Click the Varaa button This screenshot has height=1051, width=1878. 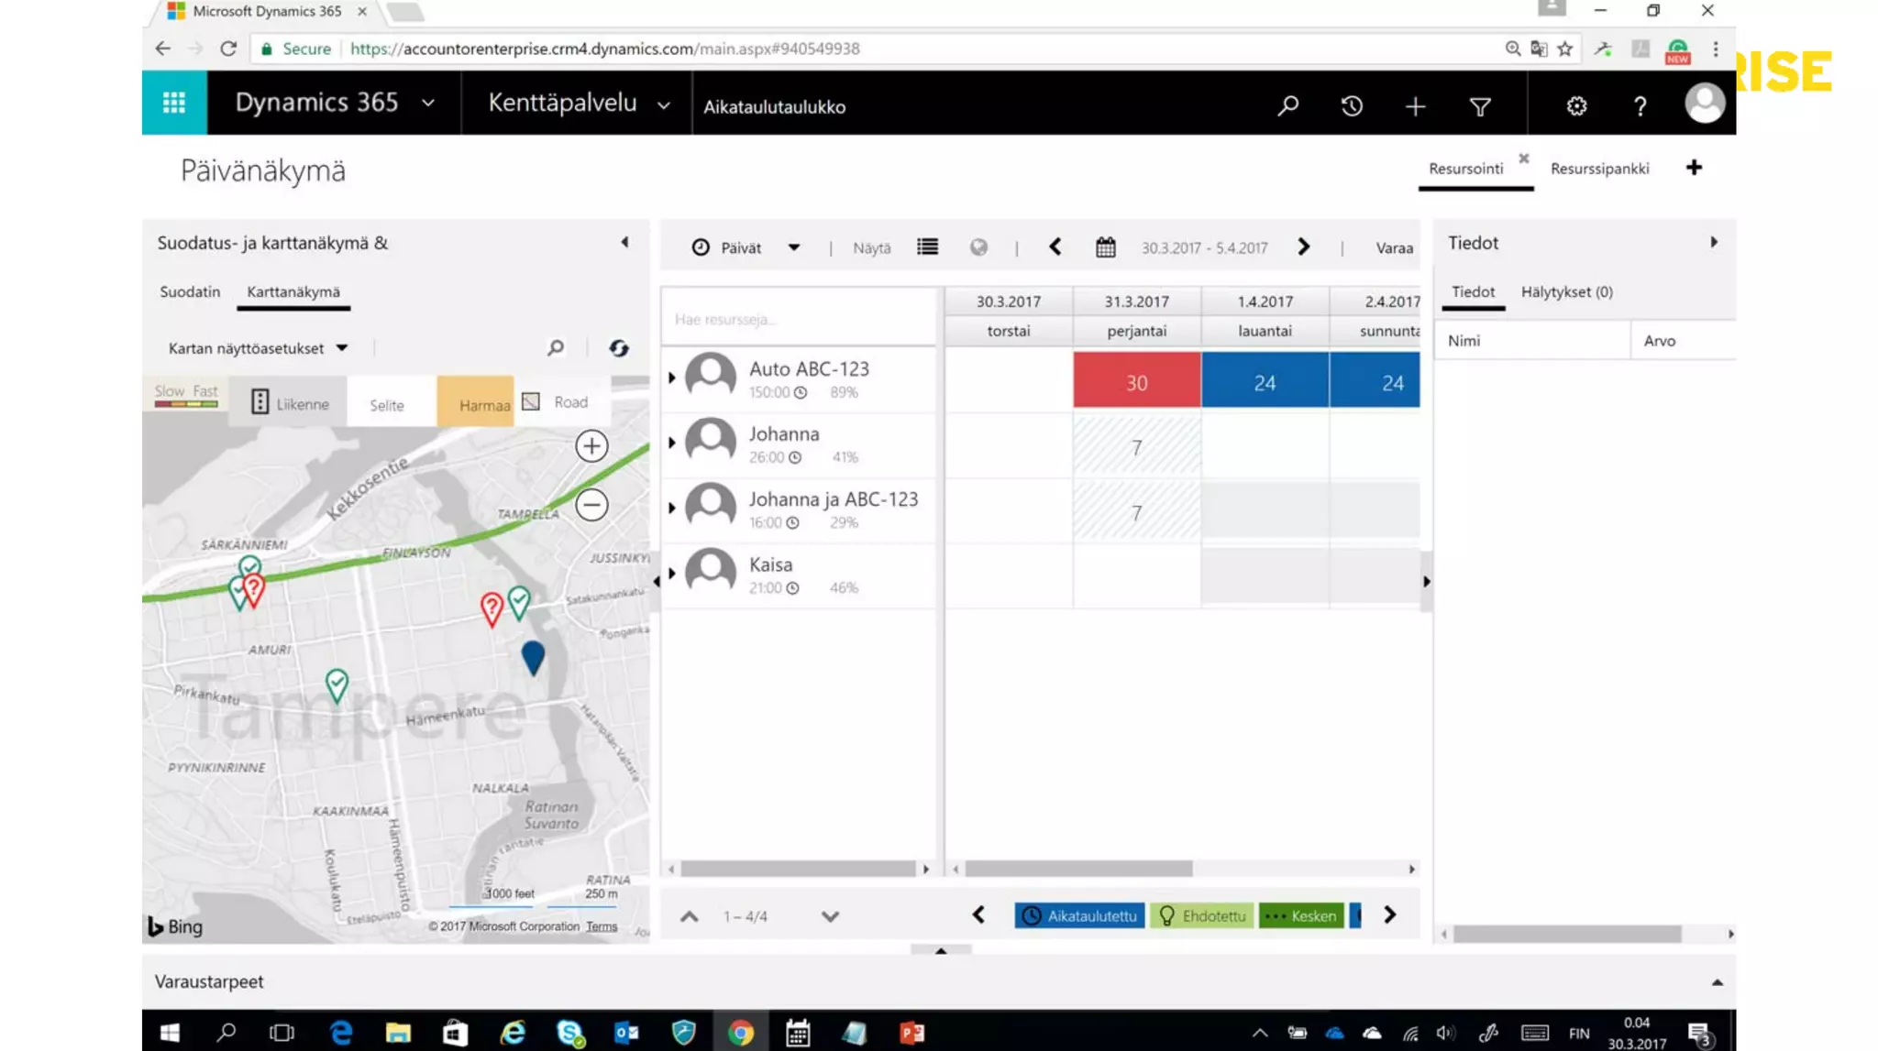(x=1394, y=247)
